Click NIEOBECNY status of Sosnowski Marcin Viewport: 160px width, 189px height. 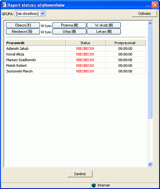coord(85,71)
